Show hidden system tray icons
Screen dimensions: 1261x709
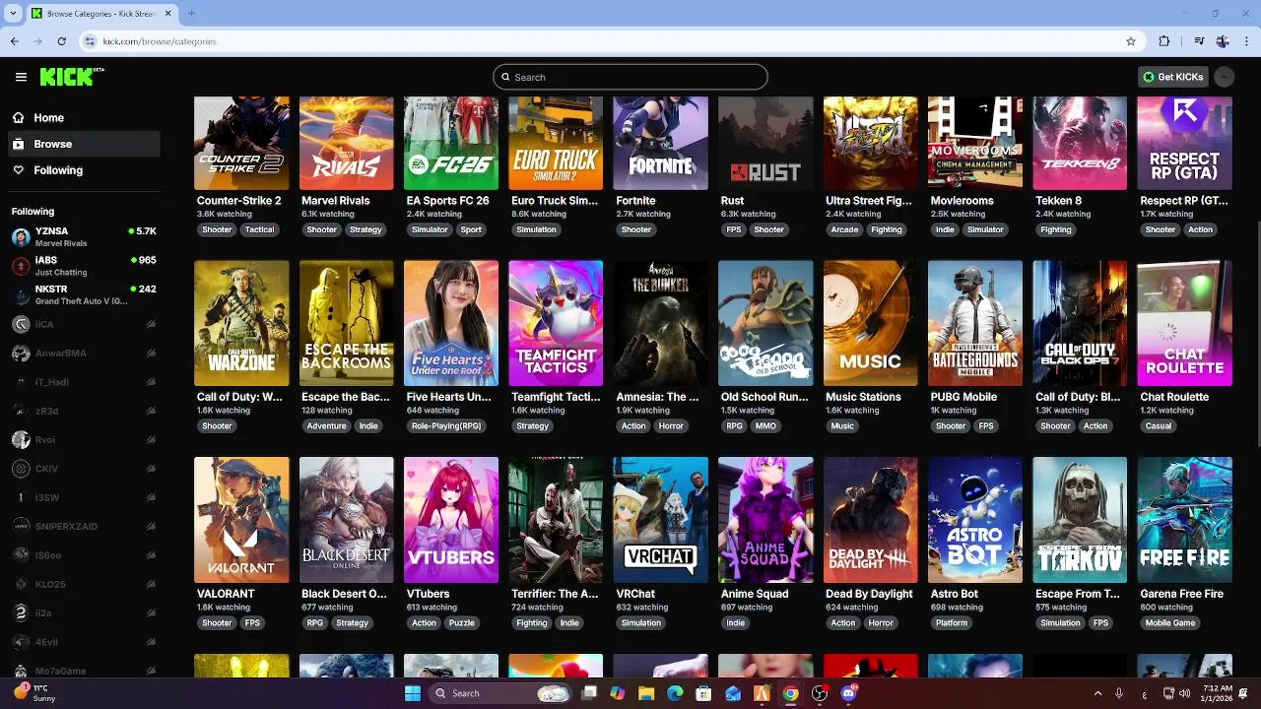coord(1097,693)
